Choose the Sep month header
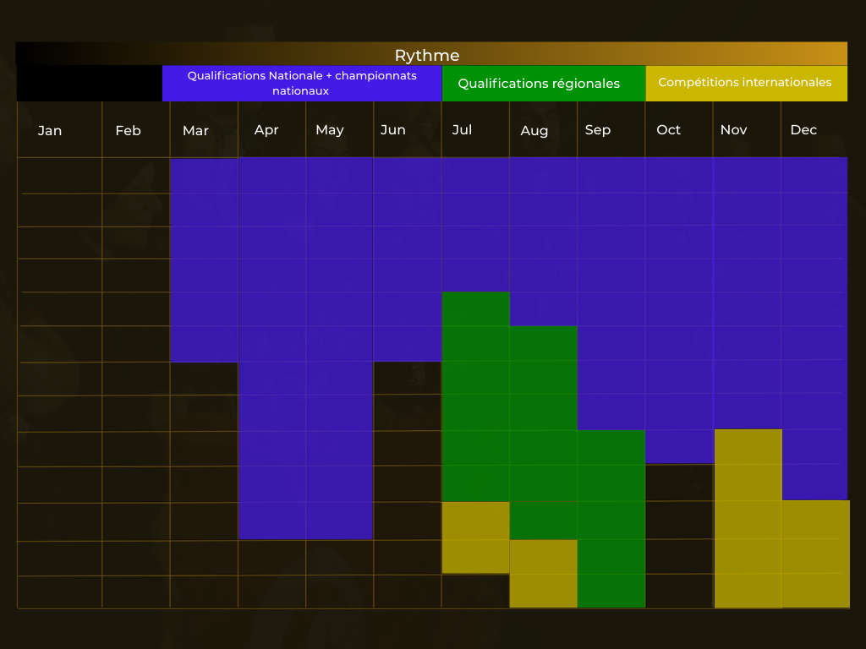Image resolution: width=866 pixels, height=649 pixels. 598,130
